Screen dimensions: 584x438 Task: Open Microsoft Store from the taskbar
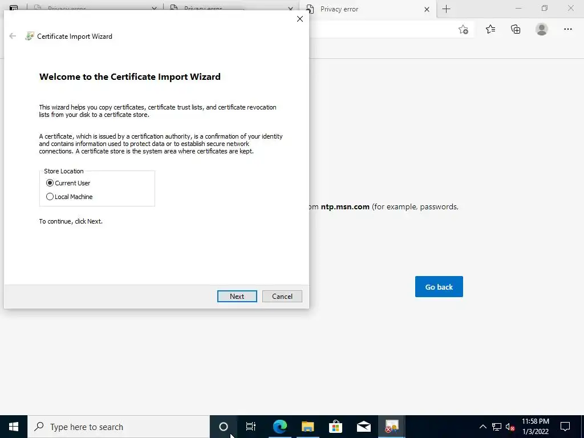[335, 427]
